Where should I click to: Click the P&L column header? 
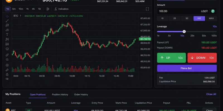click(x=189, y=103)
